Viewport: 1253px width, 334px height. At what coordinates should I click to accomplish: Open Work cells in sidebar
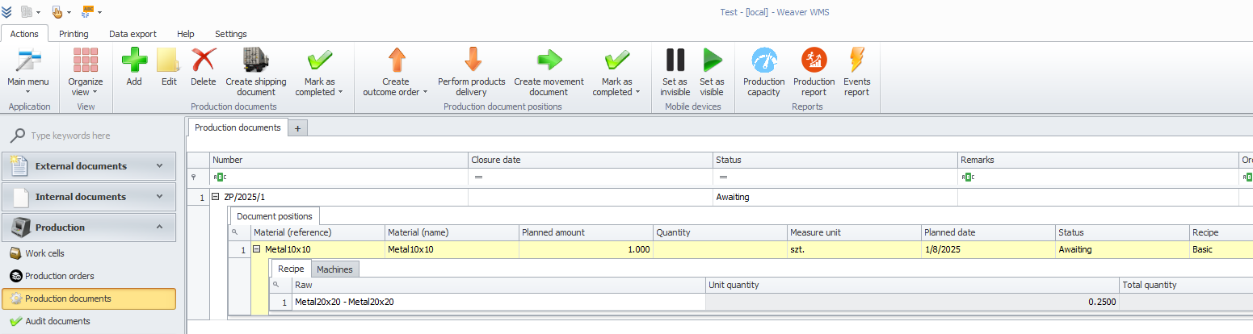89,253
